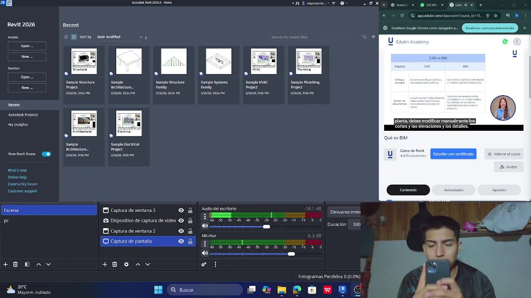Click Establecer como predeterminado button
Viewport: 531px width, 298px height.
[490, 28]
